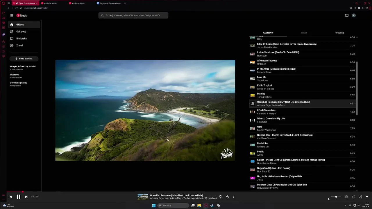Play I Feel (Siente Me) track
The width and height of the screenshot is (372, 209).
[x=302, y=112]
